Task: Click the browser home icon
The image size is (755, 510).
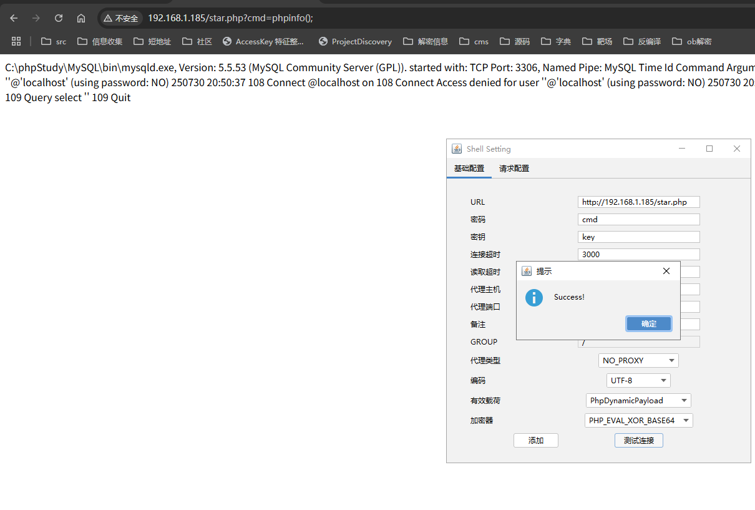Action: tap(81, 18)
